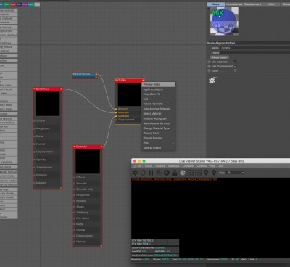Click the Live Viewer send scene gear icon

(x=135, y=173)
